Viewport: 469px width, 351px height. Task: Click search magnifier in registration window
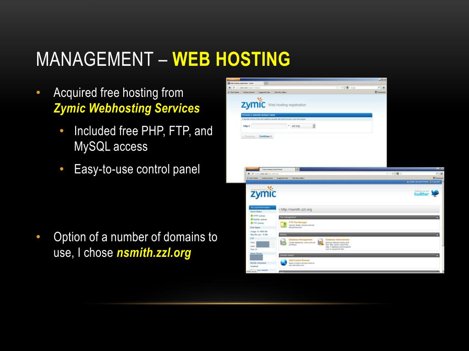coord(378,88)
